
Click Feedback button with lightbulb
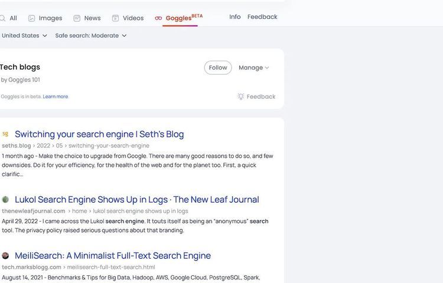click(256, 97)
